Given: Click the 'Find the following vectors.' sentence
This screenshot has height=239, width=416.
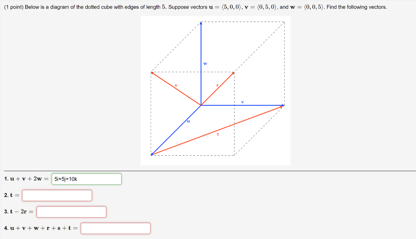Looking at the screenshot, I should (357, 7).
